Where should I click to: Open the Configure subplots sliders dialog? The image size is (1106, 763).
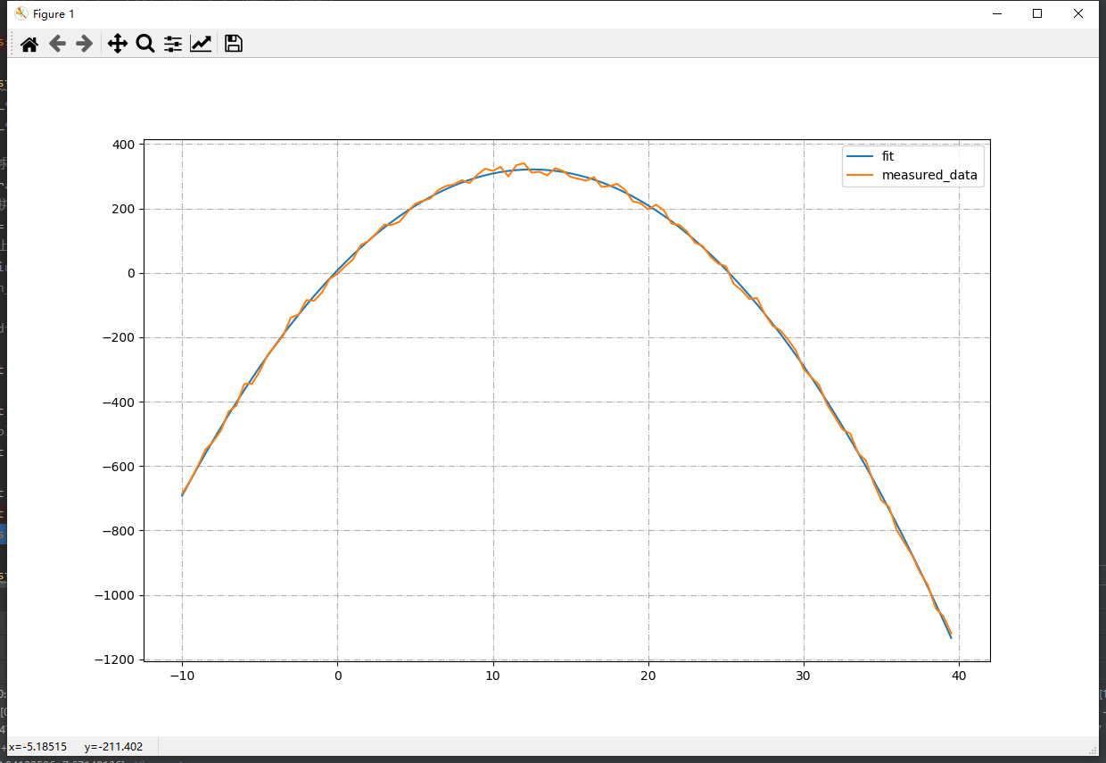coord(173,44)
